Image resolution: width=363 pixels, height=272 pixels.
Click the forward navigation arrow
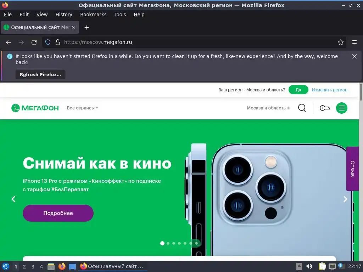pyautogui.click(x=21, y=42)
